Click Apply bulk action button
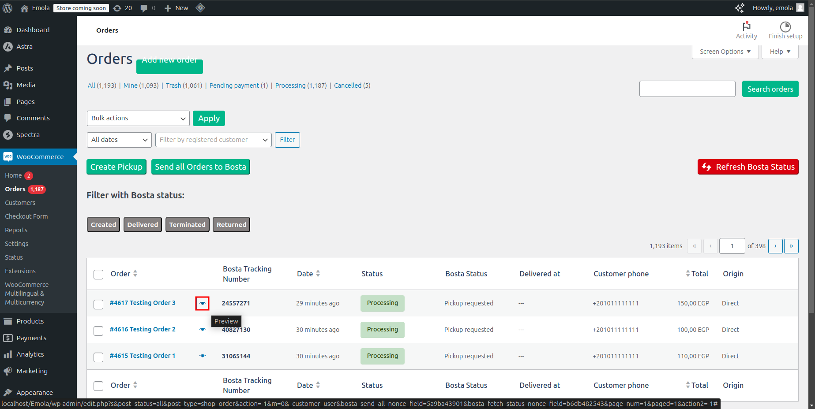The width and height of the screenshot is (815, 409). pos(209,118)
